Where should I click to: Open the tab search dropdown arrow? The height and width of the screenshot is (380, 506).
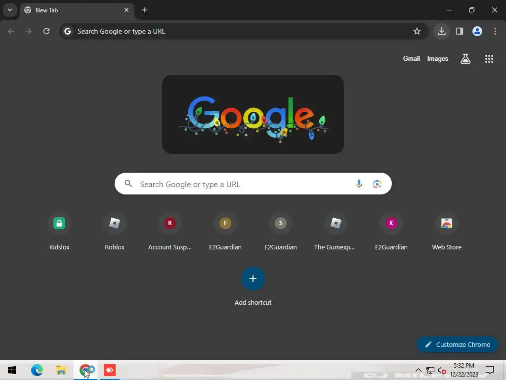coord(10,10)
